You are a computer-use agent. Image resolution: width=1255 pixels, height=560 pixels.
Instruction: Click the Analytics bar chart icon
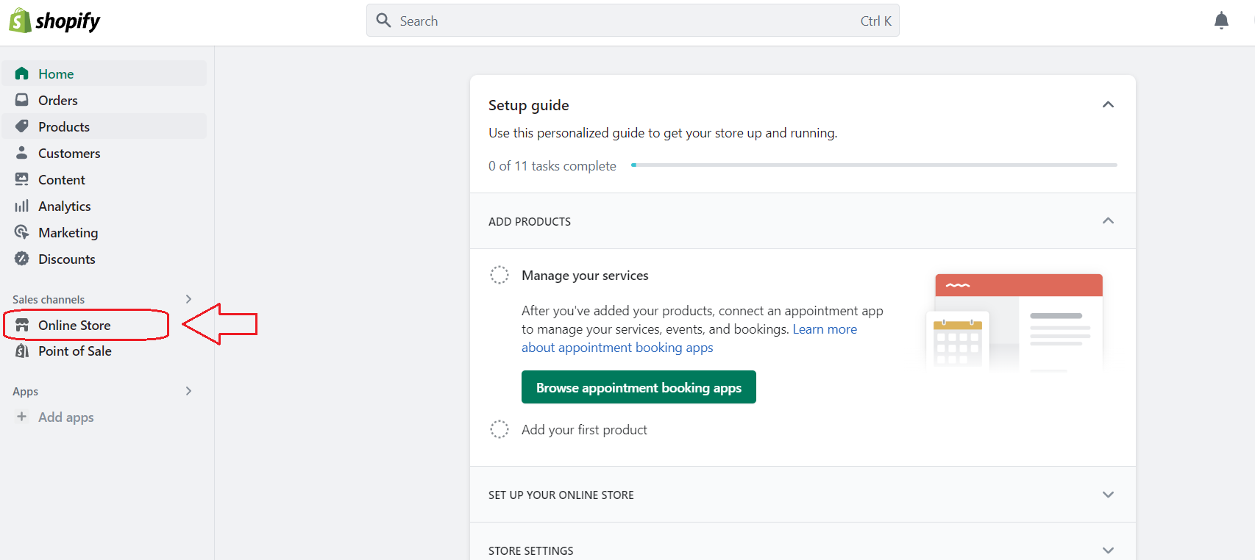tap(22, 206)
